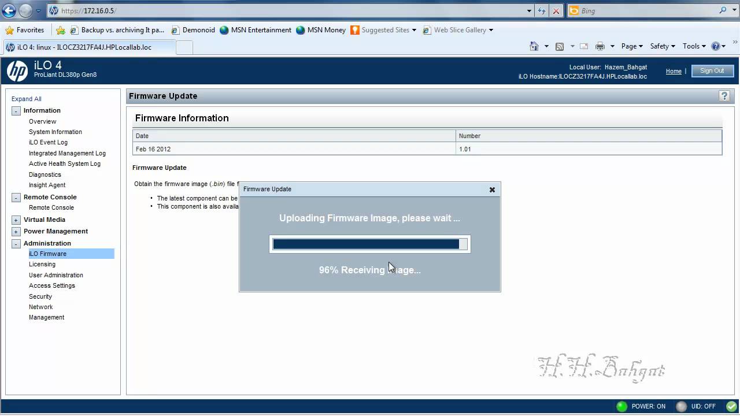
Task: Collapse the Remote Console section toggle
Action: click(16, 198)
